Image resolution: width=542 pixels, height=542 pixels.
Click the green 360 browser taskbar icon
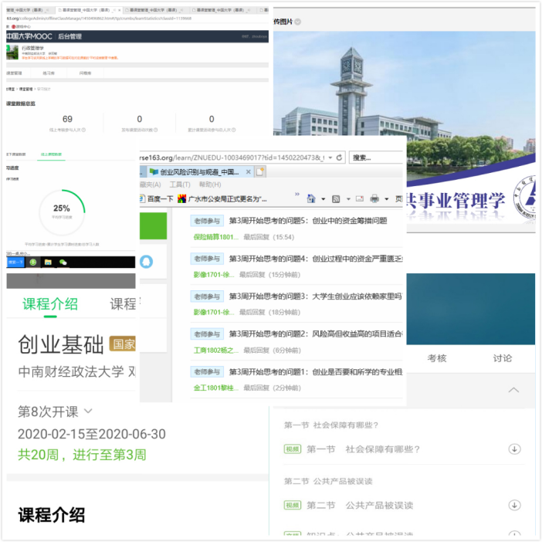(x=33, y=263)
